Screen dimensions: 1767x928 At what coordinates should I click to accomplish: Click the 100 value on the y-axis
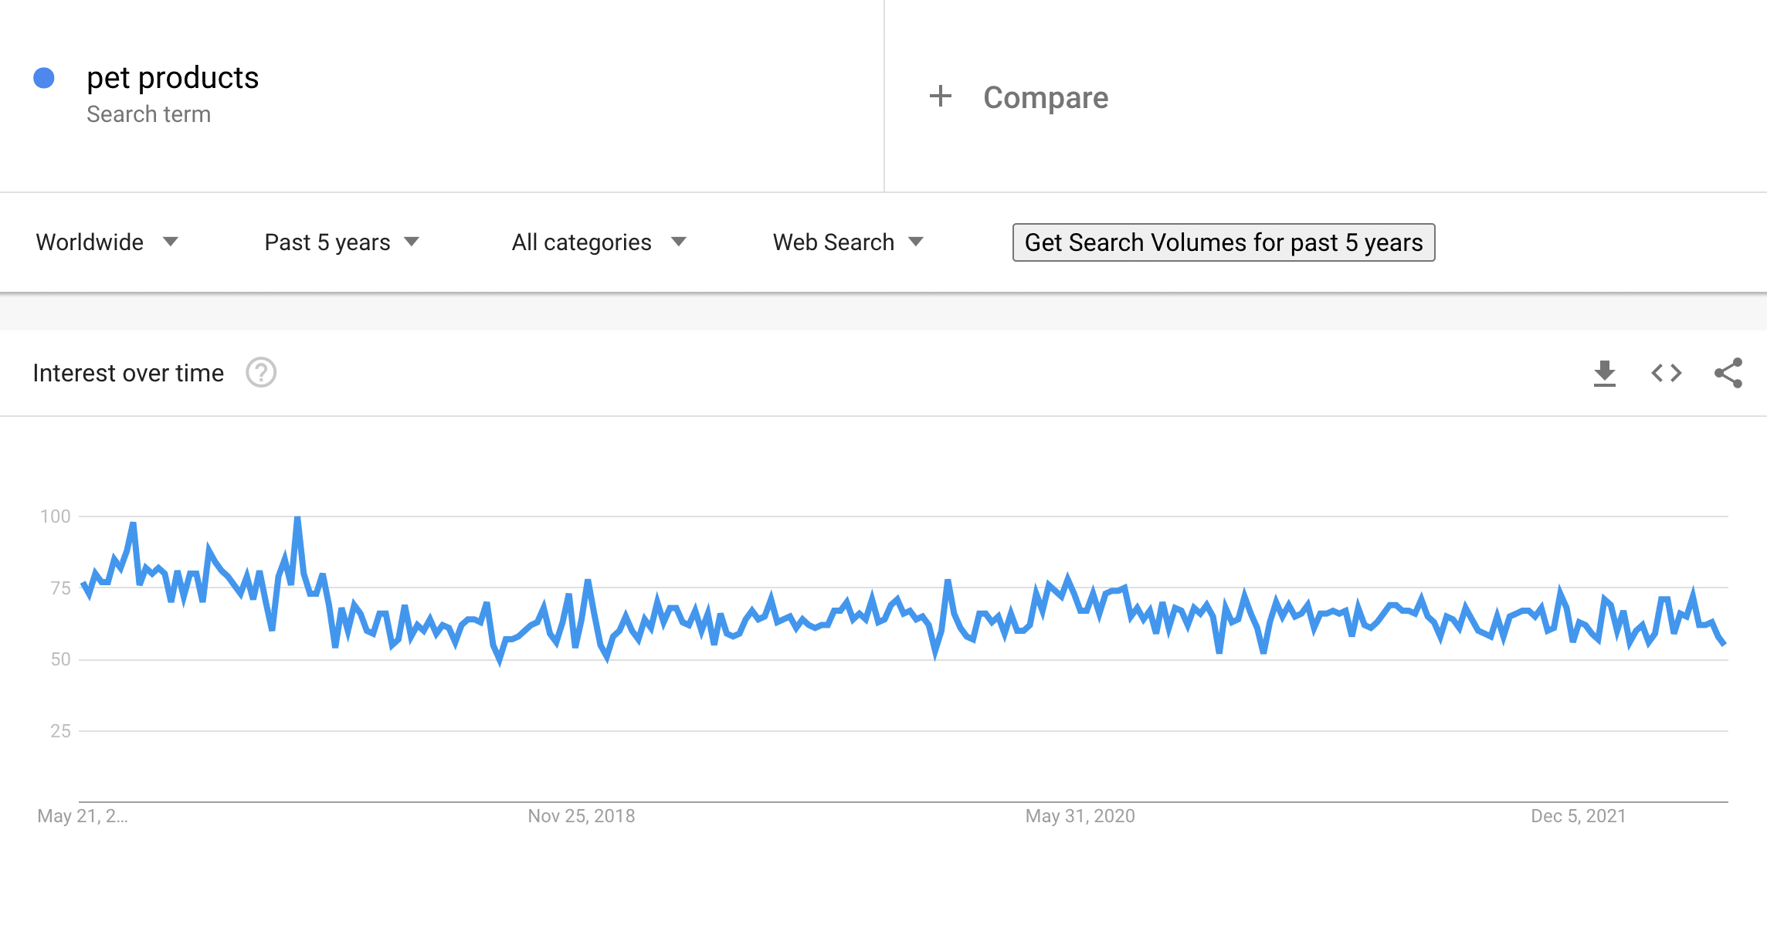tap(56, 516)
